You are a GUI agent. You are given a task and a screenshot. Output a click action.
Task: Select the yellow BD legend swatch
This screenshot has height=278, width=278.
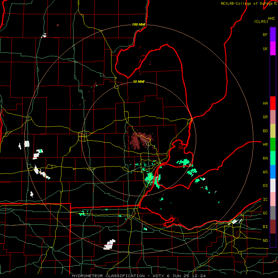(x=273, y=131)
